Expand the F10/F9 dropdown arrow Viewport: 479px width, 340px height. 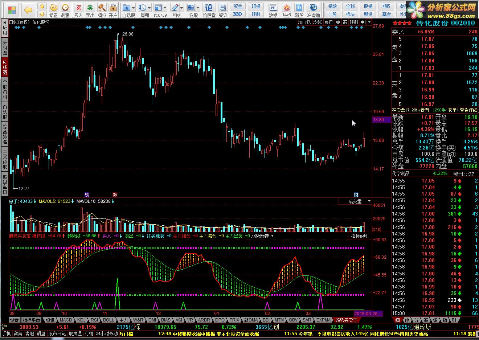tap(165, 8)
